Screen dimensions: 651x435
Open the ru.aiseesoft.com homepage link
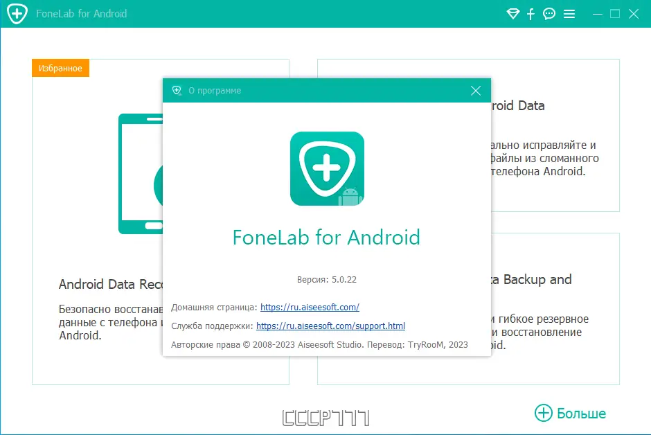tap(310, 307)
